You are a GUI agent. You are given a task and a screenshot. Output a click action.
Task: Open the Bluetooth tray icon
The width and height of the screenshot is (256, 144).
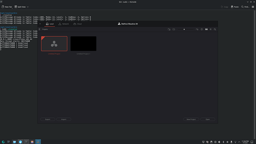[223, 142]
